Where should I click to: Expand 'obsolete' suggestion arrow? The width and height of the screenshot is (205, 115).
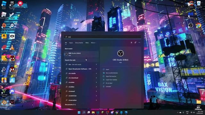point(96,82)
